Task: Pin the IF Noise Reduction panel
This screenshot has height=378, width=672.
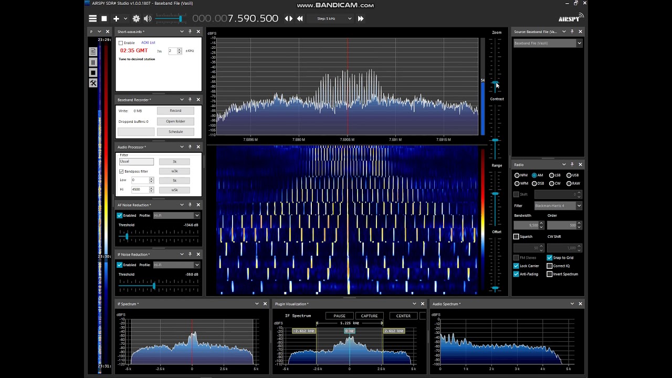Action: [x=190, y=255]
